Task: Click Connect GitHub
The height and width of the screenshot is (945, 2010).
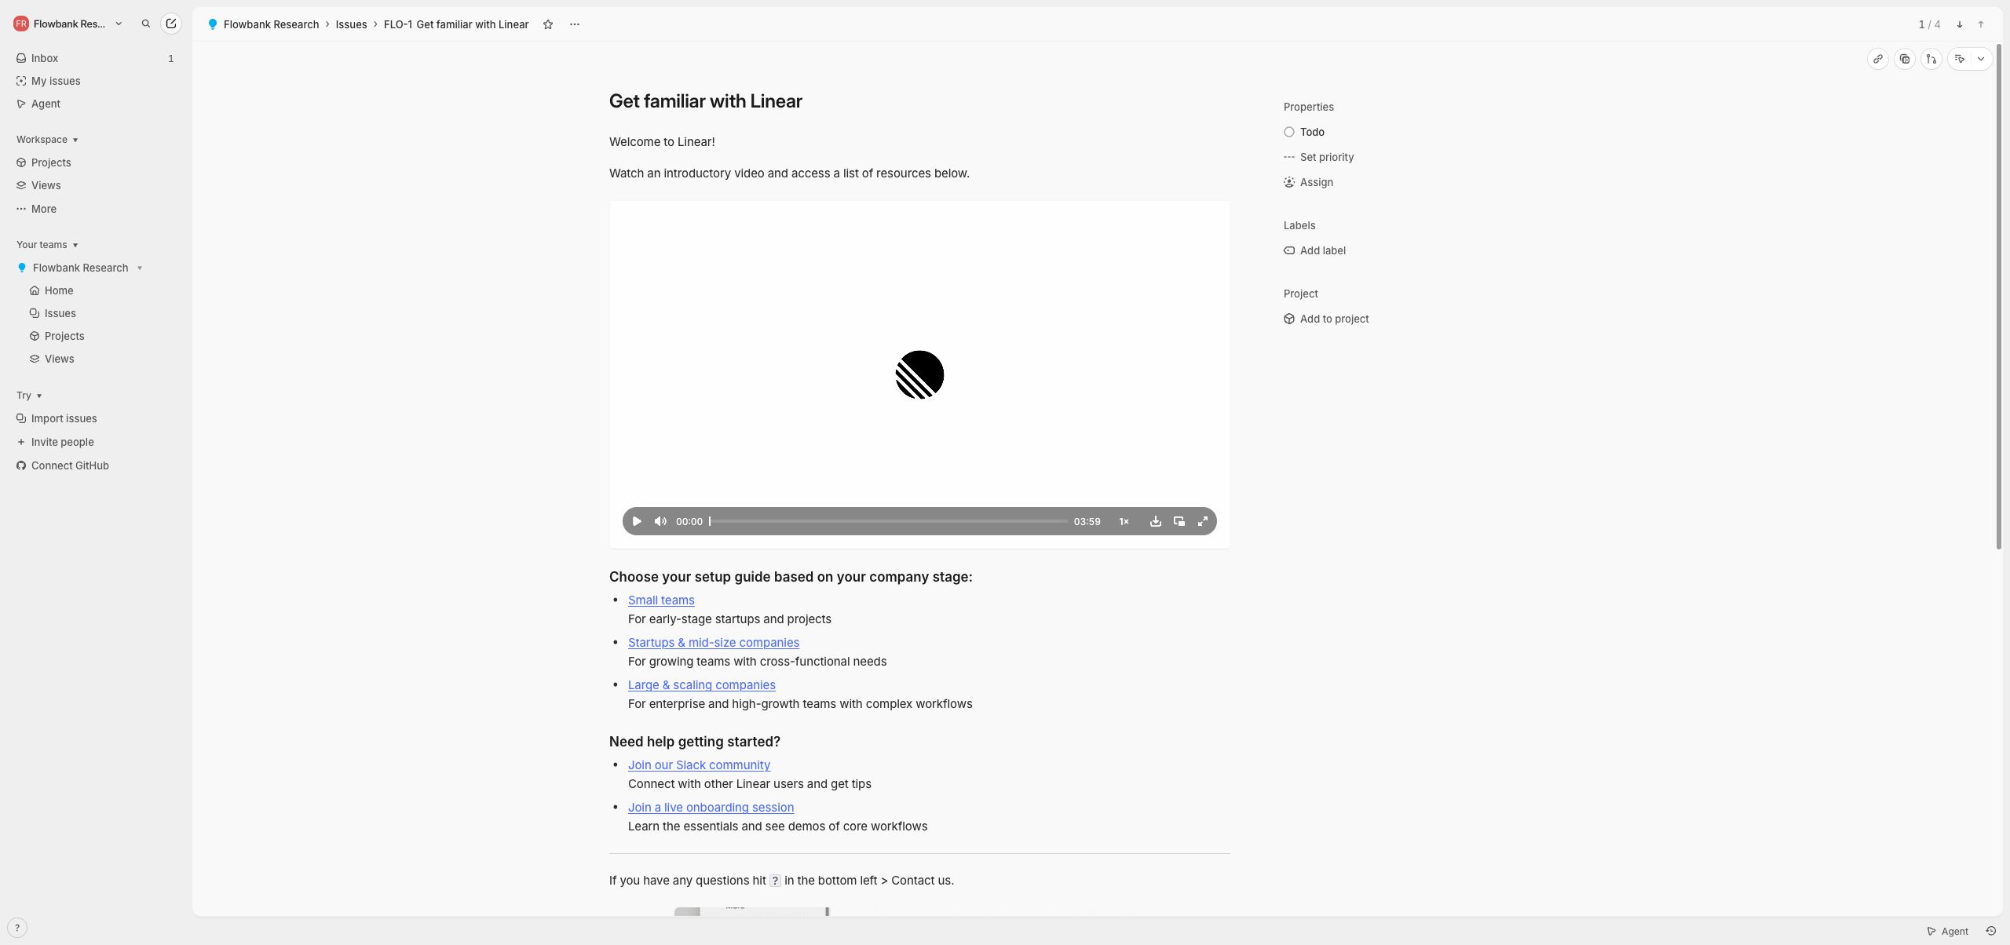Action: tap(95, 465)
